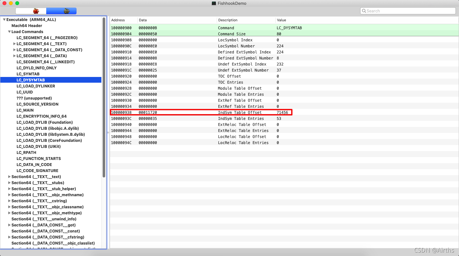Select the ExtReloc Table Offset row

pos(284,125)
